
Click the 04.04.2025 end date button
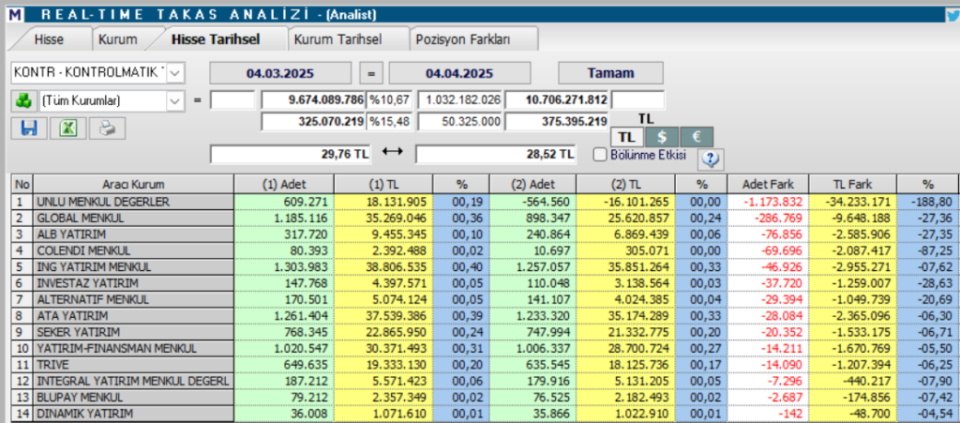pyautogui.click(x=459, y=73)
